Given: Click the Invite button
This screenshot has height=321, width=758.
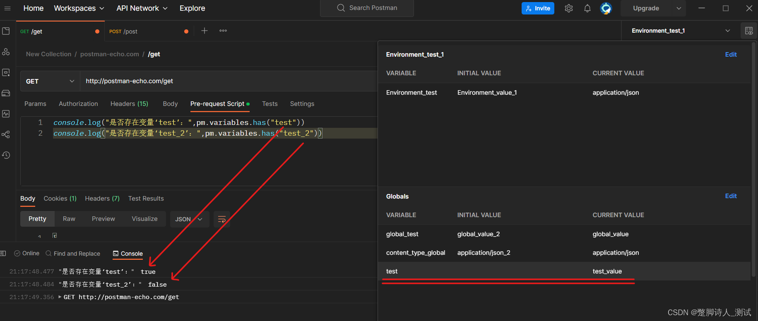Looking at the screenshot, I should [538, 8].
